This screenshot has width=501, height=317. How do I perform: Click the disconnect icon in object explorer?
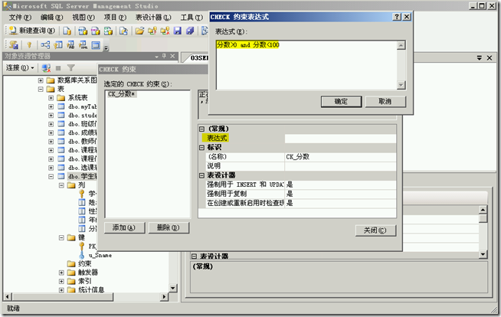pos(46,67)
